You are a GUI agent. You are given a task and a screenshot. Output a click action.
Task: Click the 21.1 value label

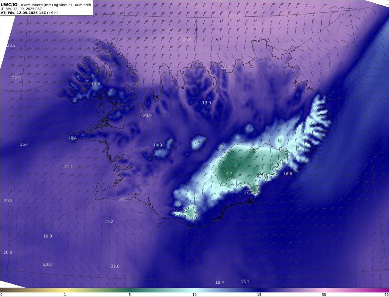(69, 167)
